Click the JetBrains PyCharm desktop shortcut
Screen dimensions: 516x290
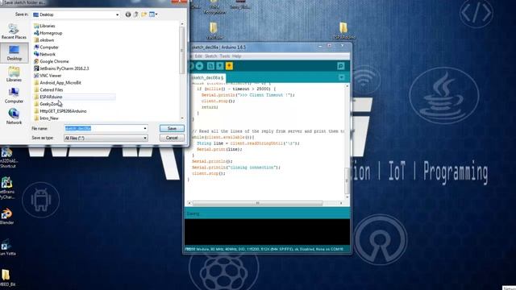(x=6, y=188)
